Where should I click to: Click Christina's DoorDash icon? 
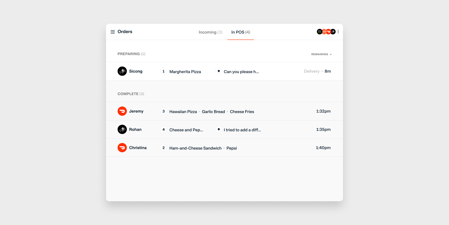[122, 148]
